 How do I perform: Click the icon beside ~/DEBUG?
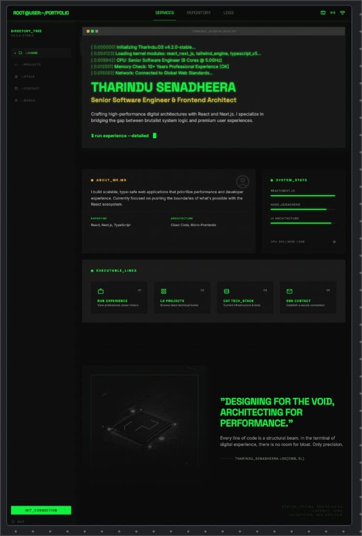coord(16,100)
